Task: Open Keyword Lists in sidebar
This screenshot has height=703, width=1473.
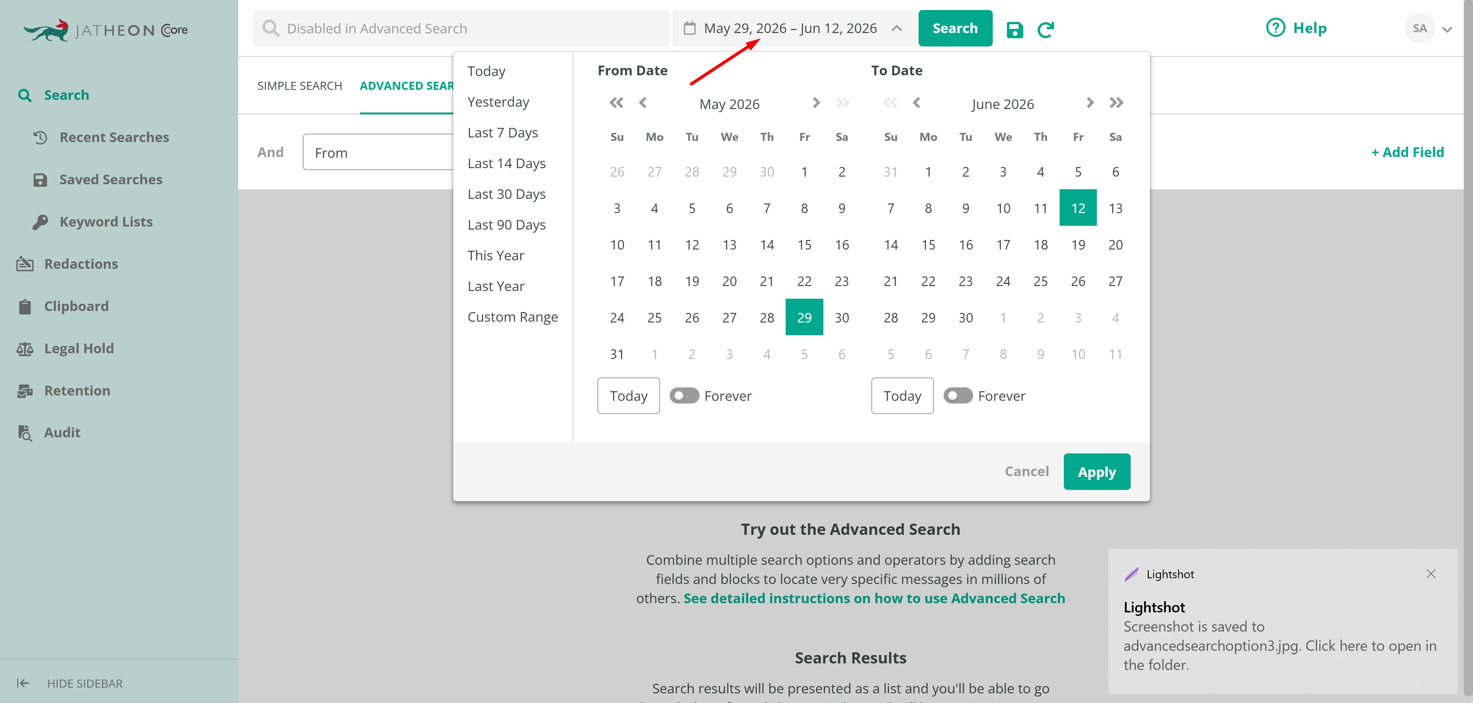Action: [106, 222]
